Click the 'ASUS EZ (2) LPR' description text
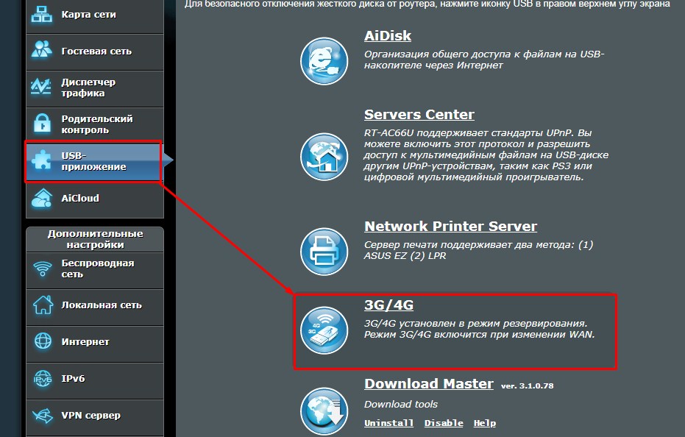This screenshot has height=437, width=685. 405,255
